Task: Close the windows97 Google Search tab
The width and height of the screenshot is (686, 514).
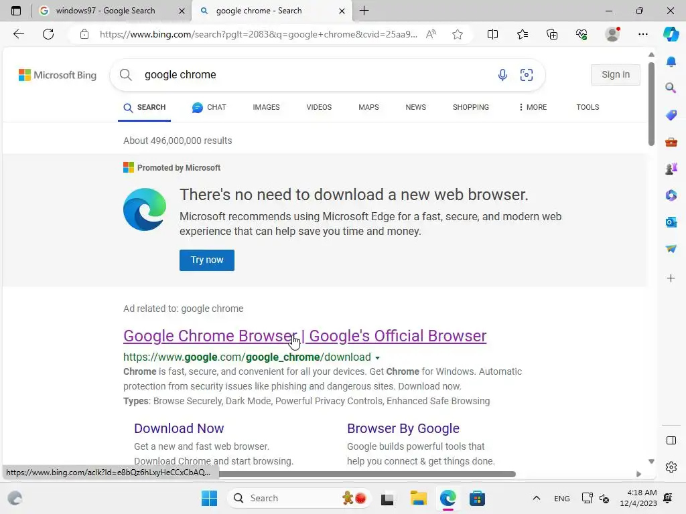Action: [x=182, y=11]
